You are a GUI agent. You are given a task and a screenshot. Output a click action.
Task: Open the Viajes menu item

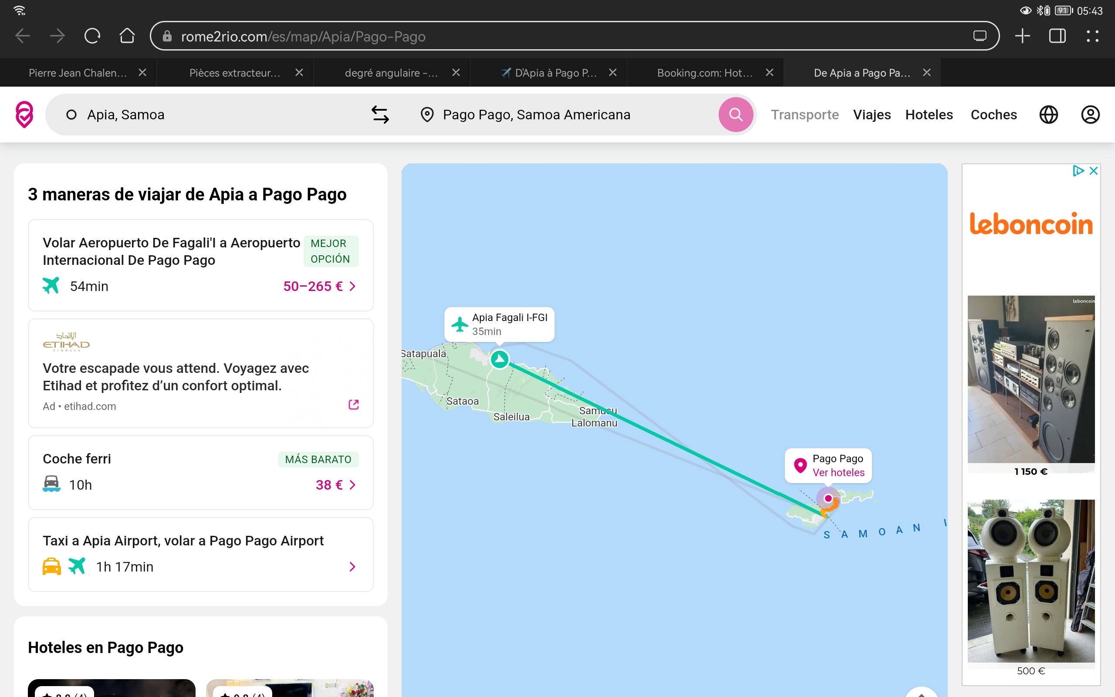click(872, 114)
